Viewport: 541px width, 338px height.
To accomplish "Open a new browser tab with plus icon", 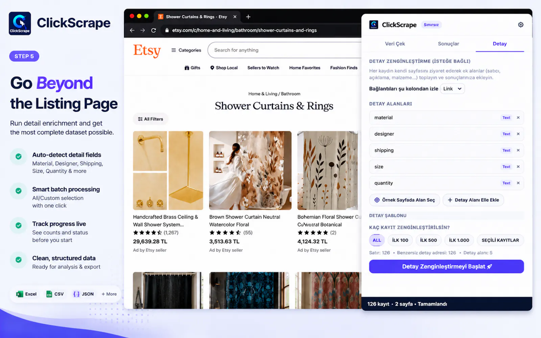I will (x=248, y=17).
